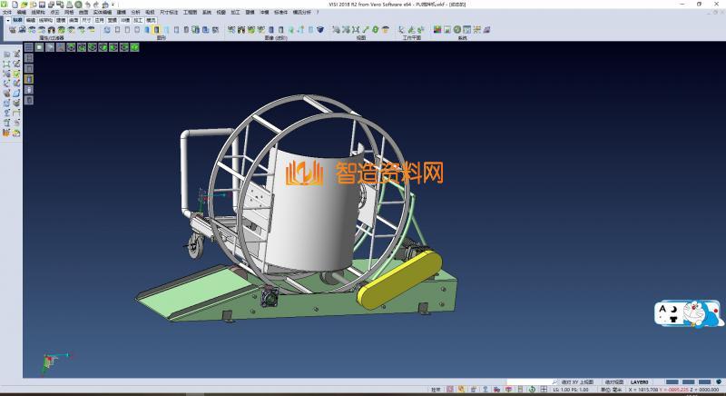Open the 文件 menu

pyautogui.click(x=7, y=12)
